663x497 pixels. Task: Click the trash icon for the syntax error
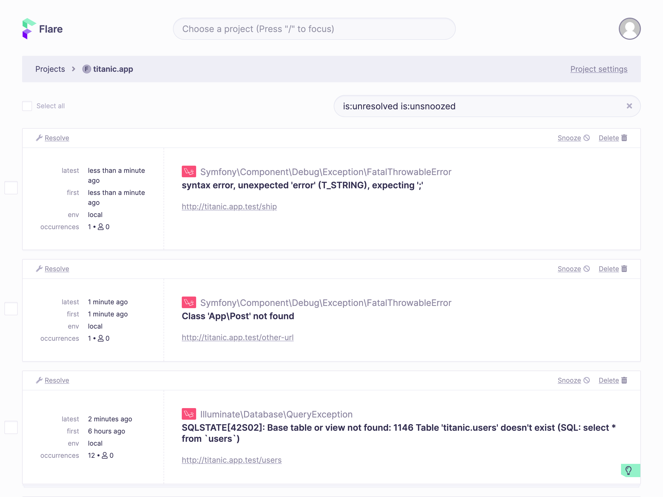624,138
